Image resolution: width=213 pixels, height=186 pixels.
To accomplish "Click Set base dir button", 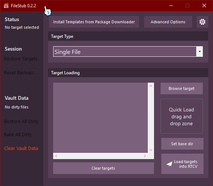I will 182,144.
